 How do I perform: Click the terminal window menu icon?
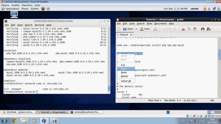[6, 21]
